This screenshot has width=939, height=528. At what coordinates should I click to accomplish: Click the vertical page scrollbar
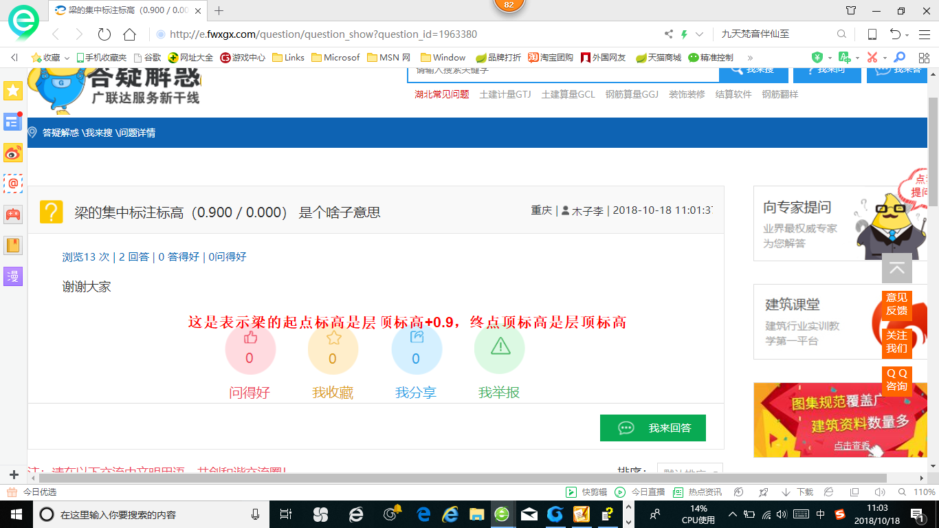click(x=933, y=151)
